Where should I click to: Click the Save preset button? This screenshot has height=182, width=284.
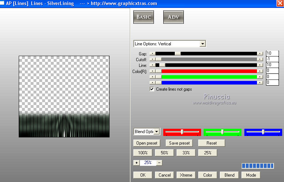point(179,143)
